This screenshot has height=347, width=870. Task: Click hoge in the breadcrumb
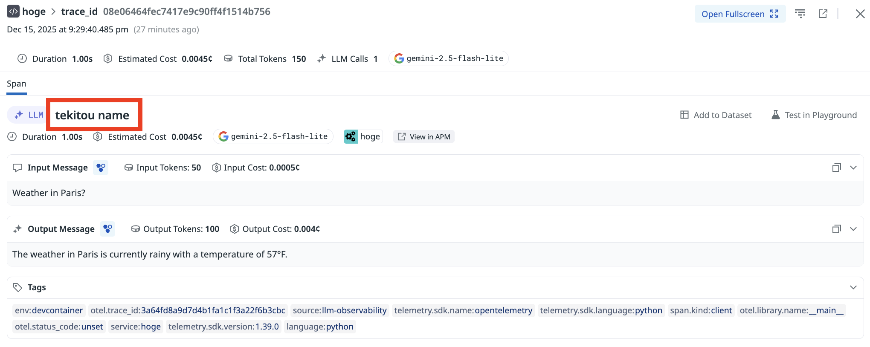(34, 12)
